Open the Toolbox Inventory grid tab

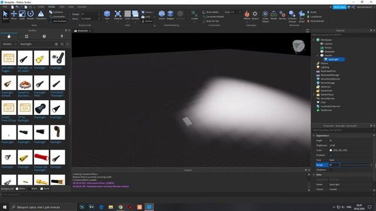pyautogui.click(x=26, y=36)
